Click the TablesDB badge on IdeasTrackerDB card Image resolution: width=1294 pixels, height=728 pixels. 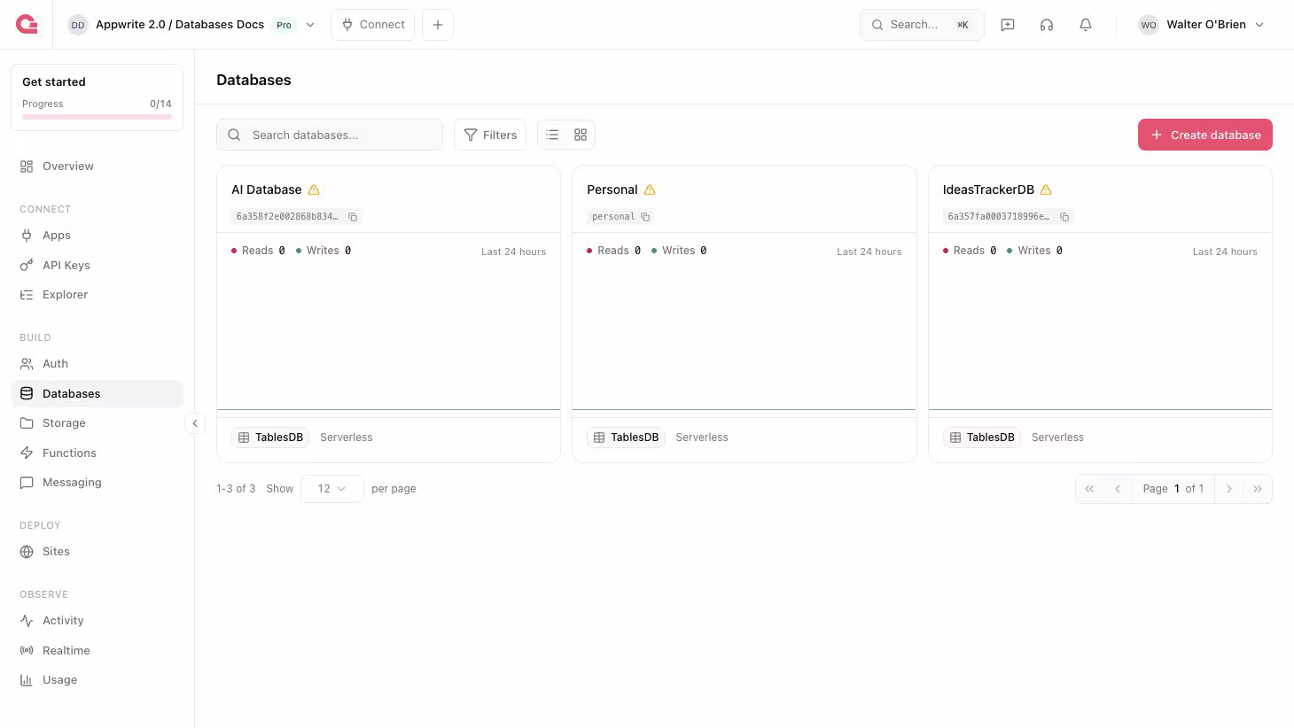(x=982, y=438)
